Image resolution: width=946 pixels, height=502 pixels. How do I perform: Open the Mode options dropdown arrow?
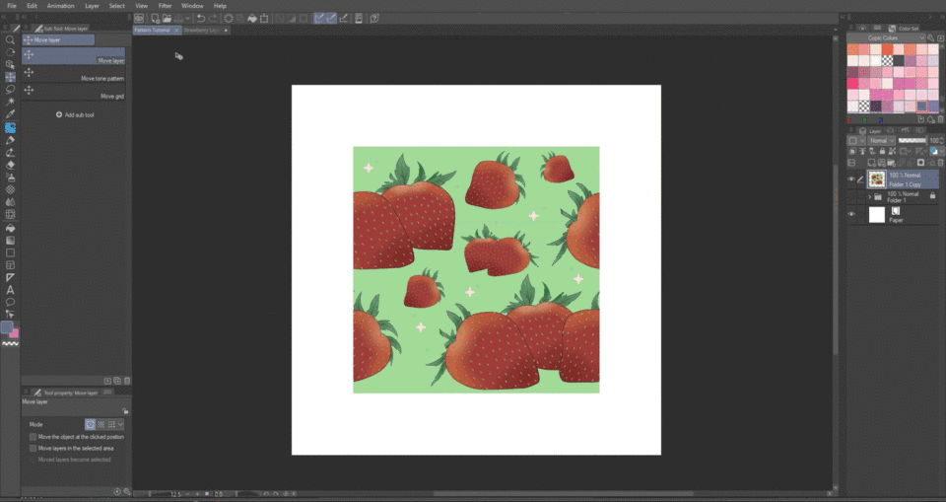click(x=120, y=424)
